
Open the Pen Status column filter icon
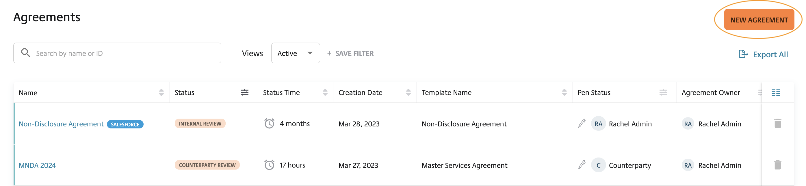(663, 92)
